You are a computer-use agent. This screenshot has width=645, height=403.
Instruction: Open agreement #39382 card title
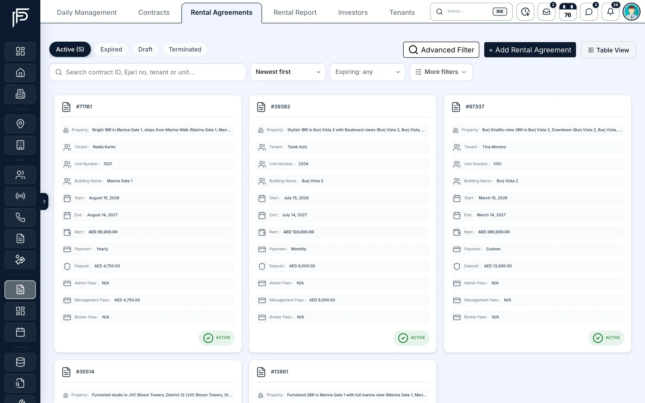coord(280,107)
